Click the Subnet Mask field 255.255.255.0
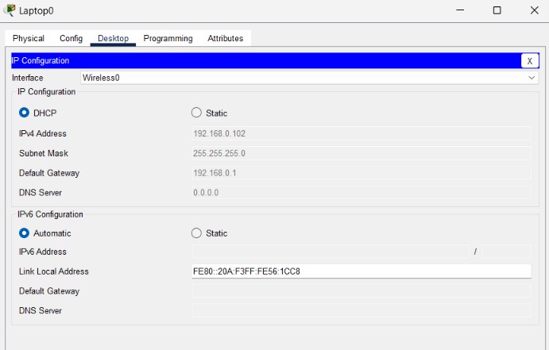The height and width of the screenshot is (350, 549). (x=361, y=153)
